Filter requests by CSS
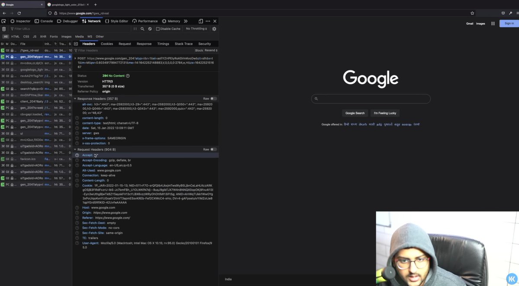This screenshot has width=519, height=286. pos(26,37)
